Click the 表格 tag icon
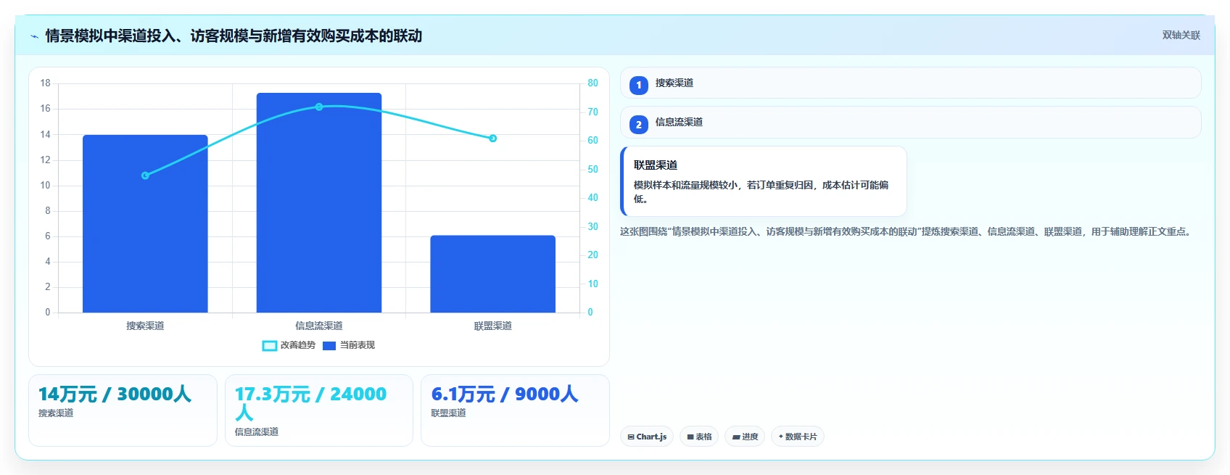This screenshot has width=1230, height=475. (x=690, y=437)
